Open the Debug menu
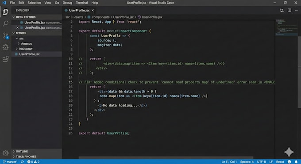301x164 pixels. tap(67, 3)
